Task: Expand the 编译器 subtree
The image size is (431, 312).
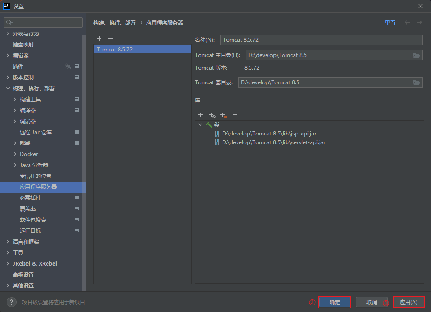Action: [x=15, y=110]
